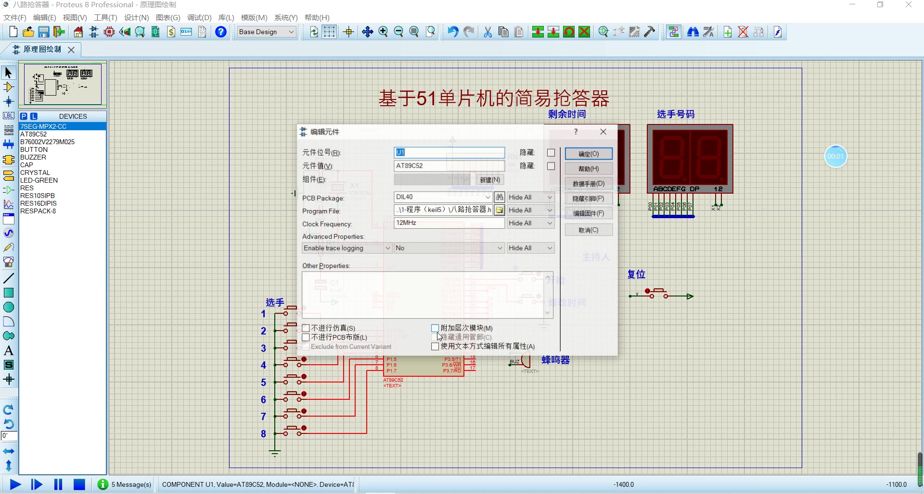
Task: Click the Save Project toolbar icon
Action: click(44, 32)
